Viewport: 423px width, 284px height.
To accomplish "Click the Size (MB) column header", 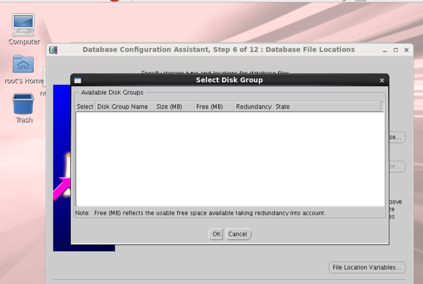I will (174, 107).
